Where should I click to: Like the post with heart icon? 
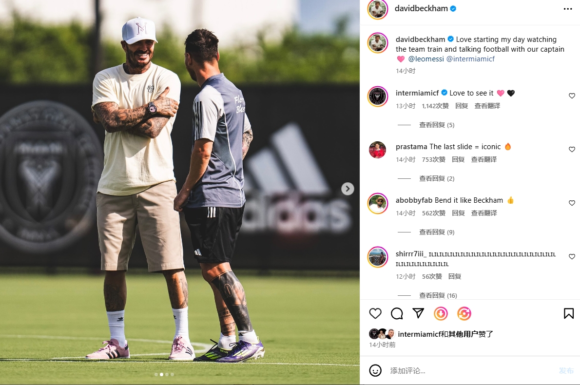[x=375, y=314]
